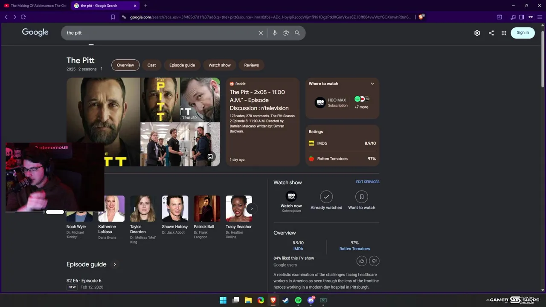
Task: Open the Brave Shields lion icon
Action: point(421,17)
